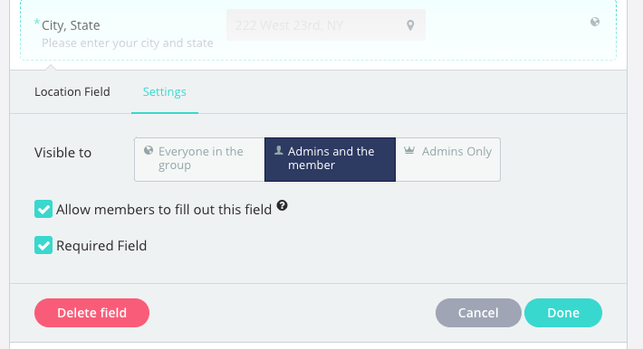Select Admins and the member option text
The width and height of the screenshot is (643, 349).
coord(331,158)
